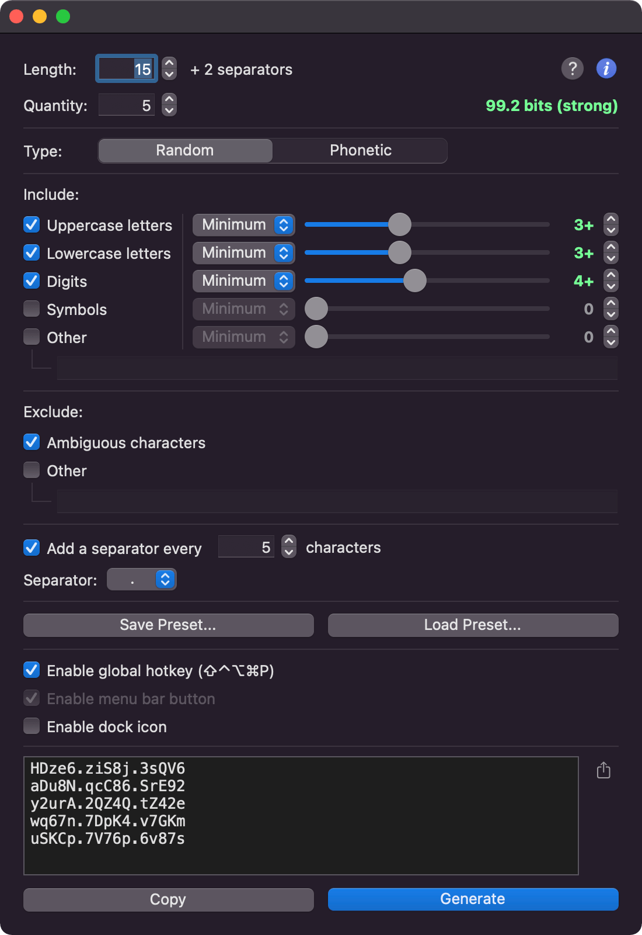Viewport: 642px width, 935px height.
Task: Click the separator interval stepper
Action: tap(289, 547)
